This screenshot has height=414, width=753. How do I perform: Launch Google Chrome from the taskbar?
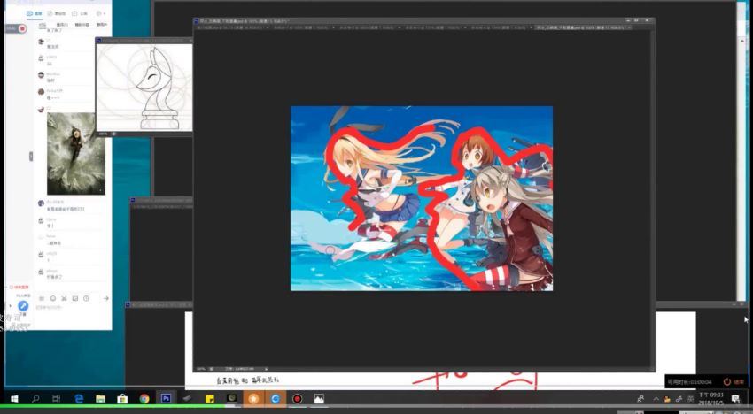144,399
